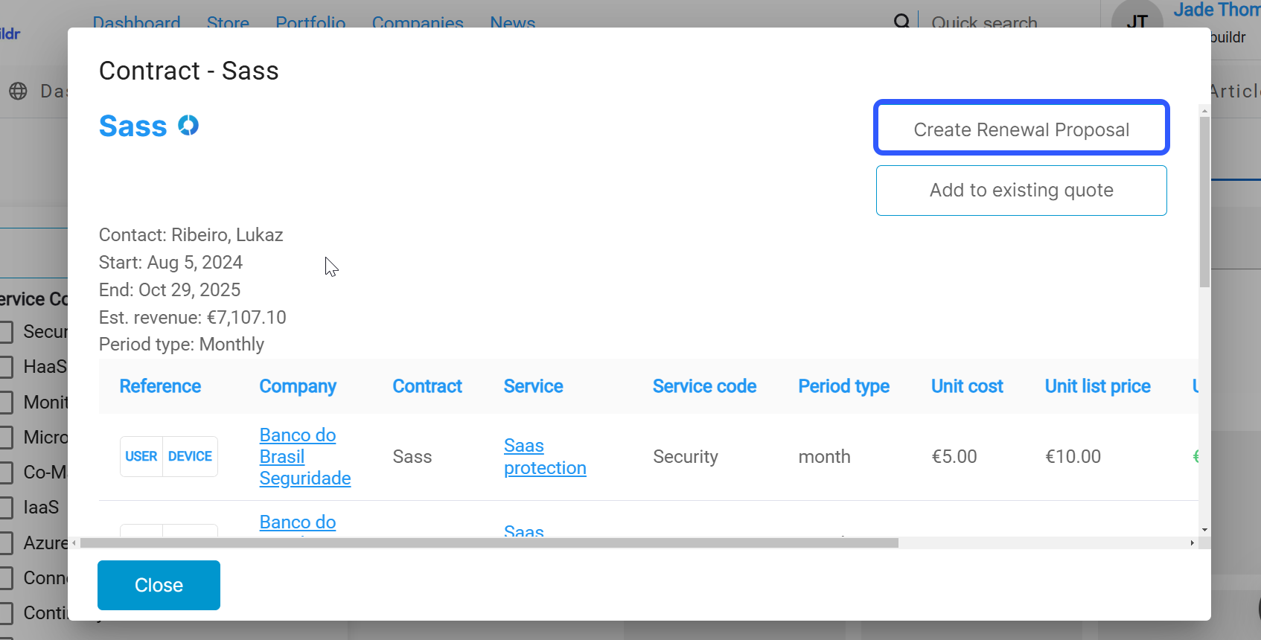Select Start: Aug 5, 2024 text
The image size is (1261, 640).
pyautogui.click(x=170, y=263)
